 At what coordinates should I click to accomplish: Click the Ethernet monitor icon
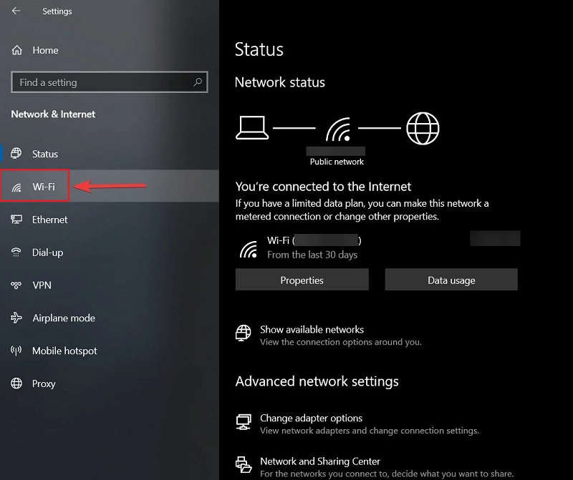16,220
